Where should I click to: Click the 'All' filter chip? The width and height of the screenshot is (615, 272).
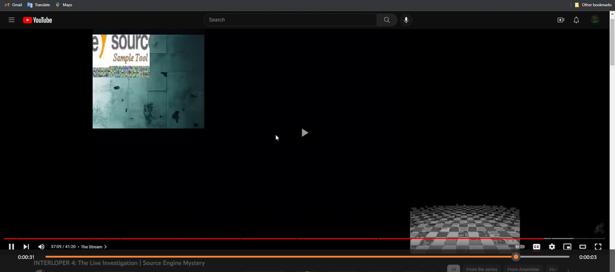coord(453,270)
